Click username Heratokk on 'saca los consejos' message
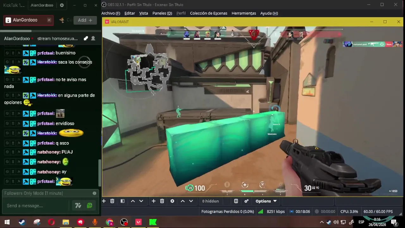 point(47,62)
